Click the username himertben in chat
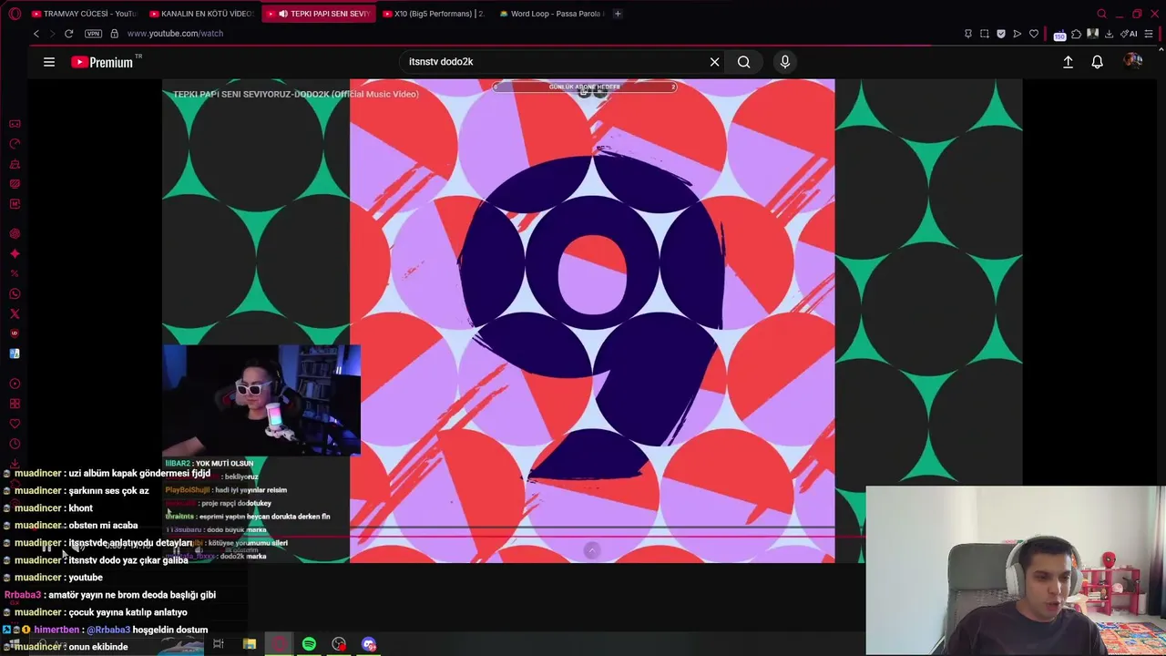The width and height of the screenshot is (1166, 656). (x=56, y=630)
